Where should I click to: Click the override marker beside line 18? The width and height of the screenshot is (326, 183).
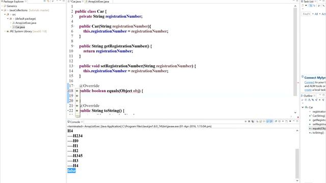coord(68,90)
